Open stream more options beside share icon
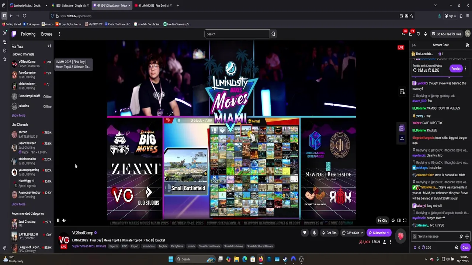This screenshot has width=472, height=265. tap(391, 242)
